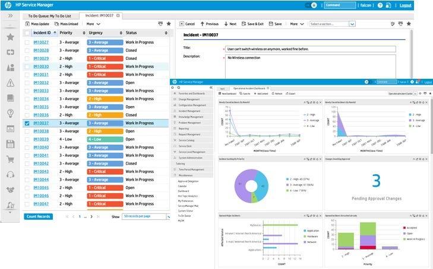The height and width of the screenshot is (269, 433).
Task: Click the Command input field in header
Action: 340,5
